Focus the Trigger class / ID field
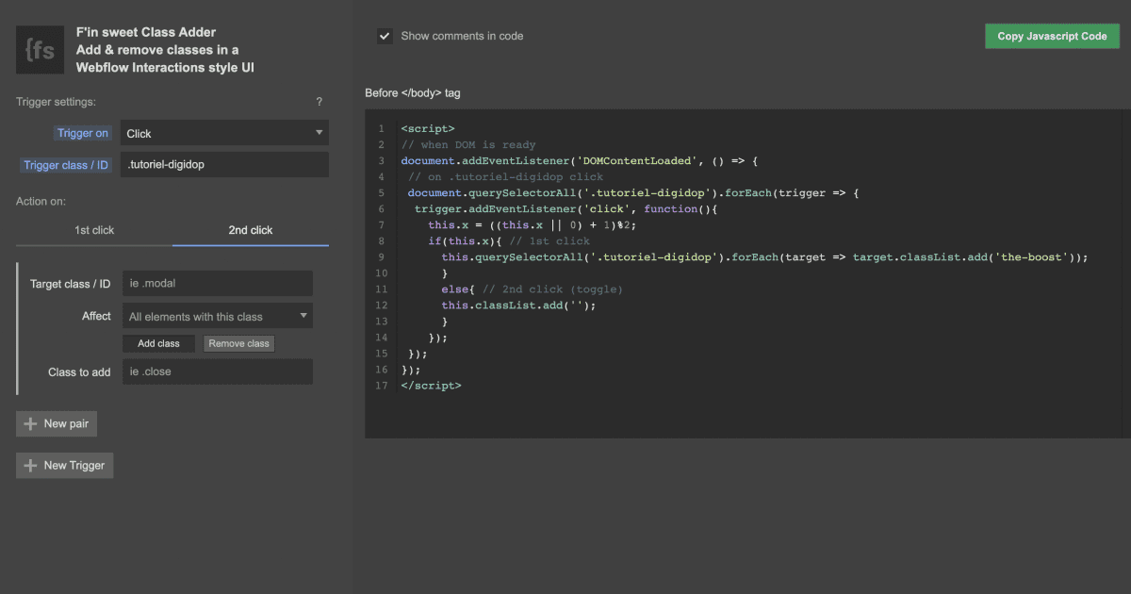 pyautogui.click(x=224, y=164)
